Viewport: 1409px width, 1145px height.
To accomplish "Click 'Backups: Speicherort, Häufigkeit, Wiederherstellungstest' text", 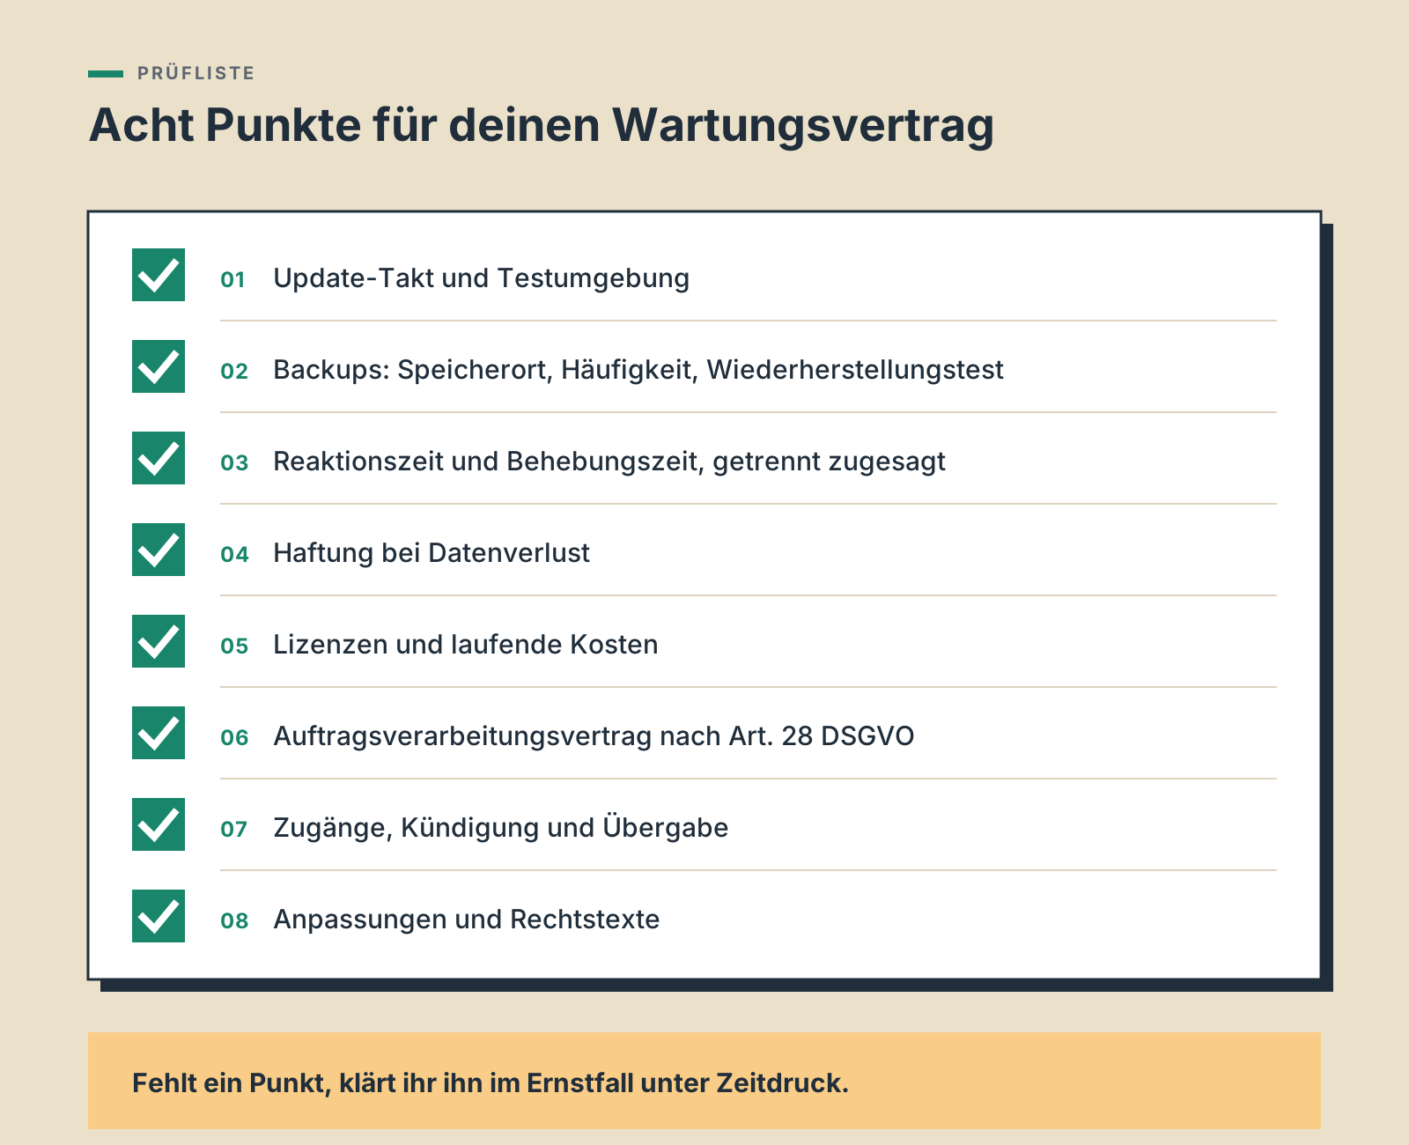I will (638, 370).
